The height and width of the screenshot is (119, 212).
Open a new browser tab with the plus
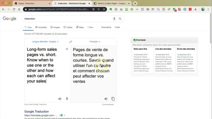click(x=135, y=4)
